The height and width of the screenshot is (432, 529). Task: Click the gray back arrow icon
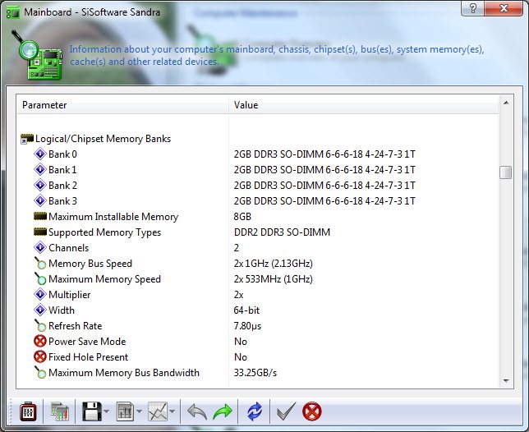click(196, 411)
